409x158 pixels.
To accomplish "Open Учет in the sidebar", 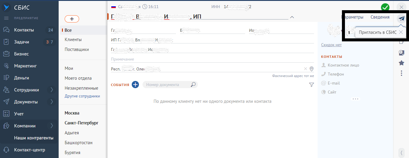I will click(x=19, y=114).
